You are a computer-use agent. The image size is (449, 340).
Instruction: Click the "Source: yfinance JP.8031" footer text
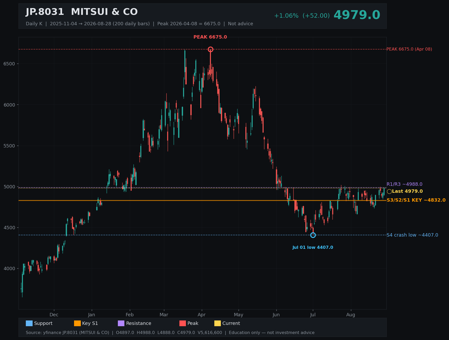[x=68, y=333]
